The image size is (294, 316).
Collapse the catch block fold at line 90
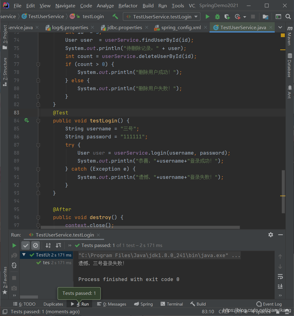click(x=38, y=169)
